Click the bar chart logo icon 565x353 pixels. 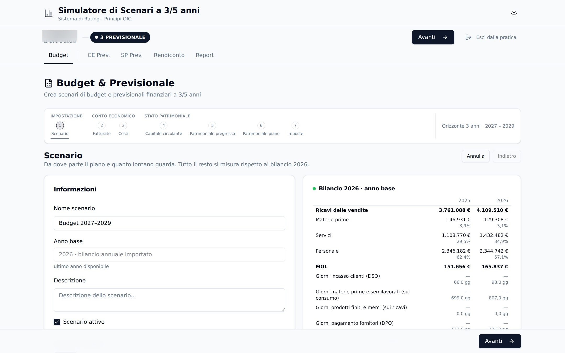click(48, 13)
